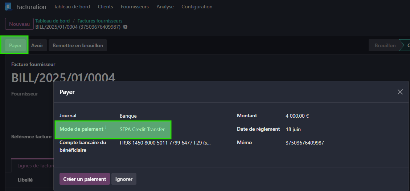The width and height of the screenshot is (410, 191).
Task: Edit the Montant field 4 000,00 €
Action: coord(297,115)
